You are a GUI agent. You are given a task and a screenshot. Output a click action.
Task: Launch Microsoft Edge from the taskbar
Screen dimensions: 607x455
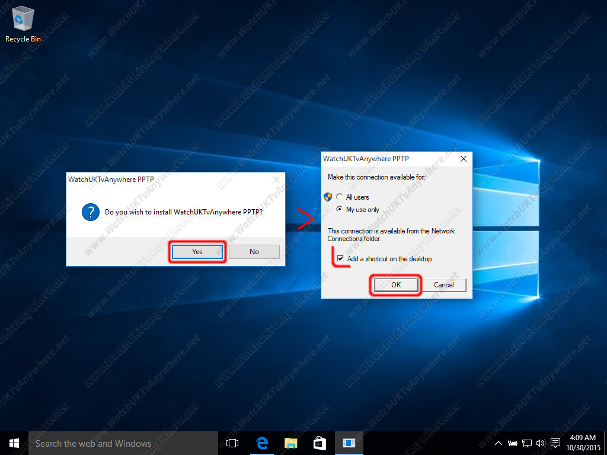point(261,443)
